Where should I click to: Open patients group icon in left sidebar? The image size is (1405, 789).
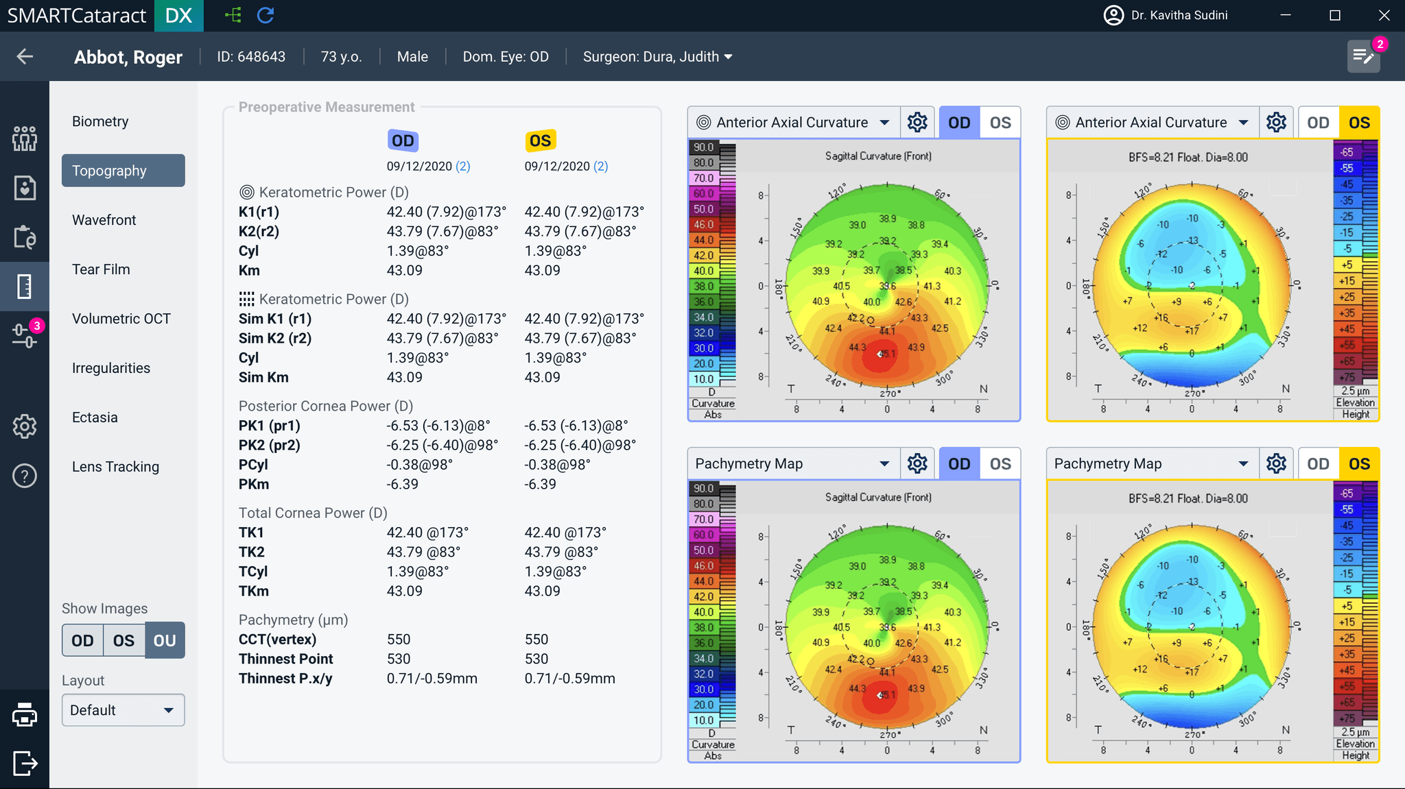[25, 138]
